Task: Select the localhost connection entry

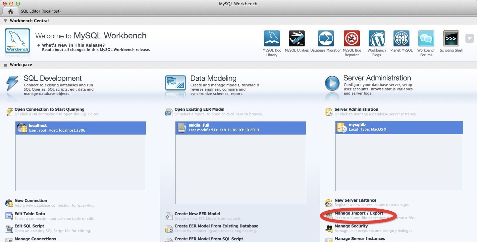Action: point(81,128)
